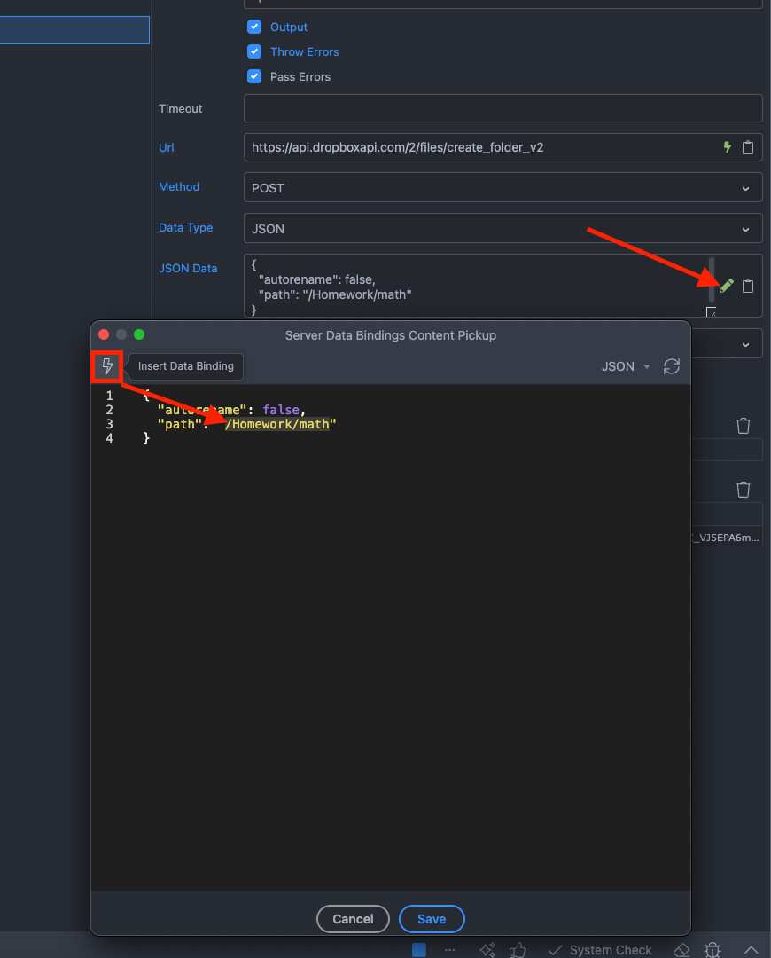Click the upper trash icon behind the dialog
Image resolution: width=771 pixels, height=958 pixels.
743,426
